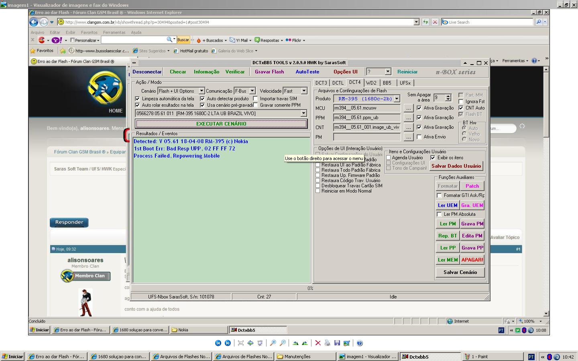
Task: Choose the Best Fit view icon
Action: [241, 343]
